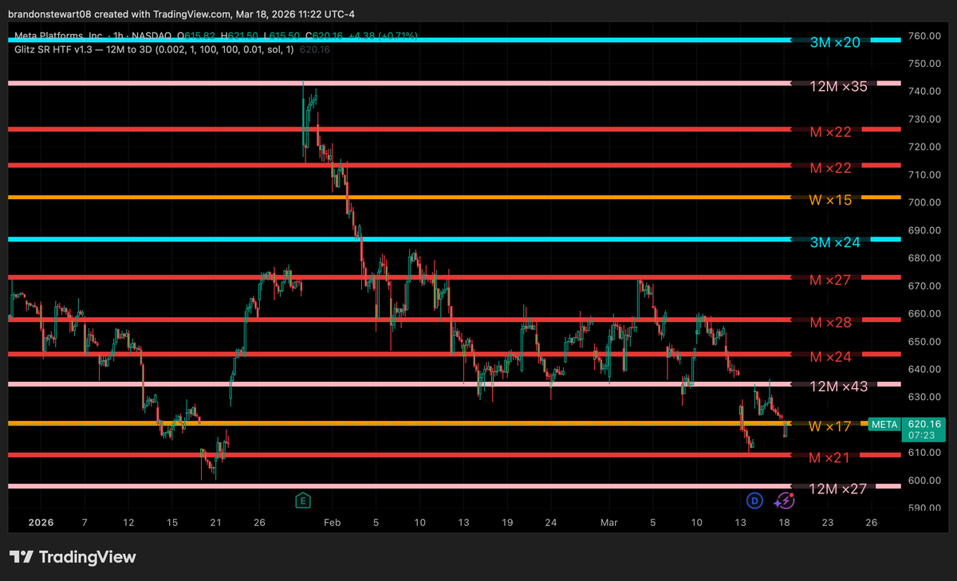Click the upper 'M ×22' label below 730.00
Viewport: 957px width, 581px height.
(831, 132)
